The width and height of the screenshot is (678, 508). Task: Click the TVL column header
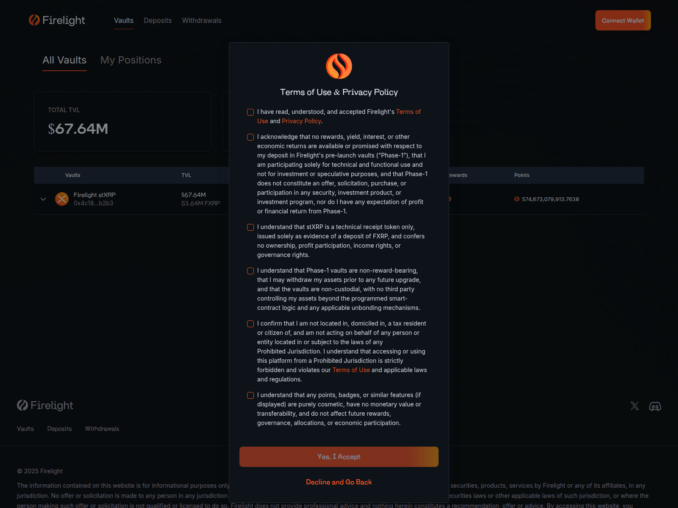click(x=186, y=175)
